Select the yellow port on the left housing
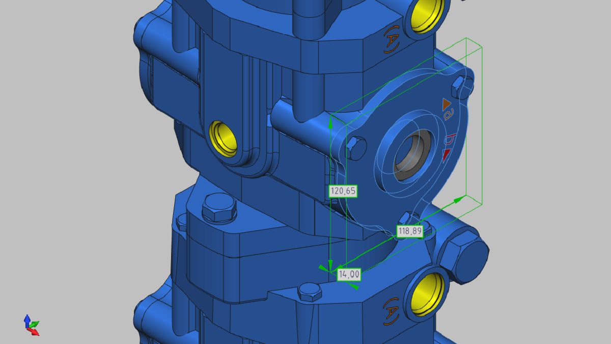The image size is (611, 344). [224, 138]
